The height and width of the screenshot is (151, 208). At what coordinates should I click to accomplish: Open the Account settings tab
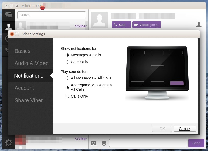(30, 88)
